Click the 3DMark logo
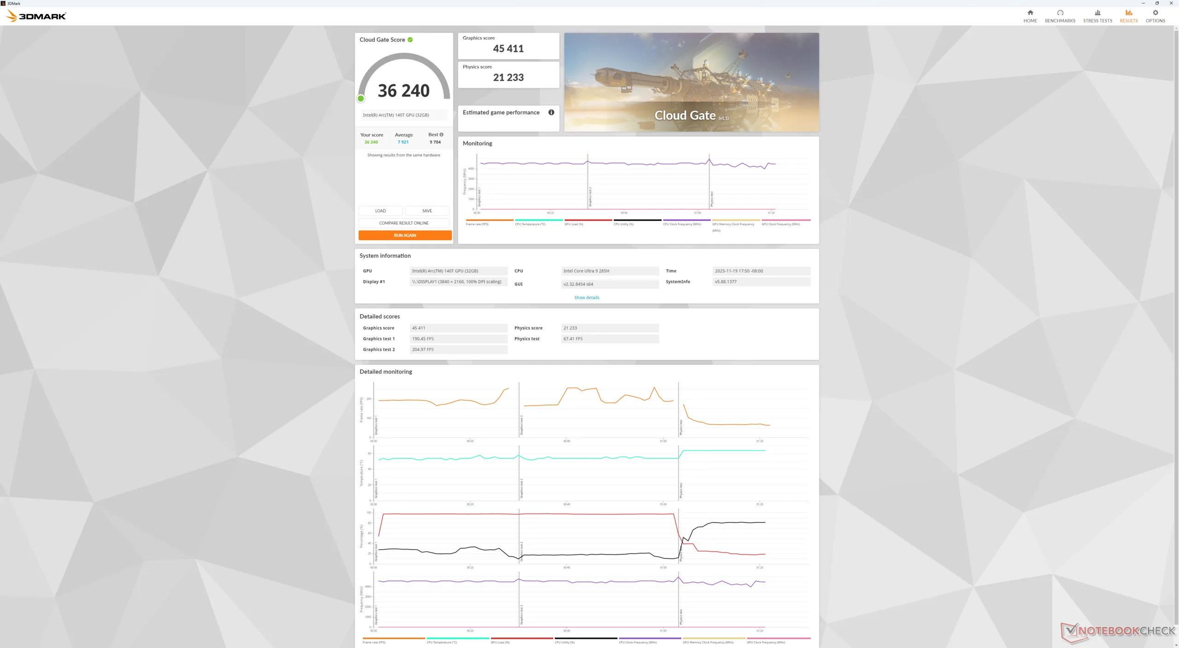The image size is (1179, 648). (36, 16)
